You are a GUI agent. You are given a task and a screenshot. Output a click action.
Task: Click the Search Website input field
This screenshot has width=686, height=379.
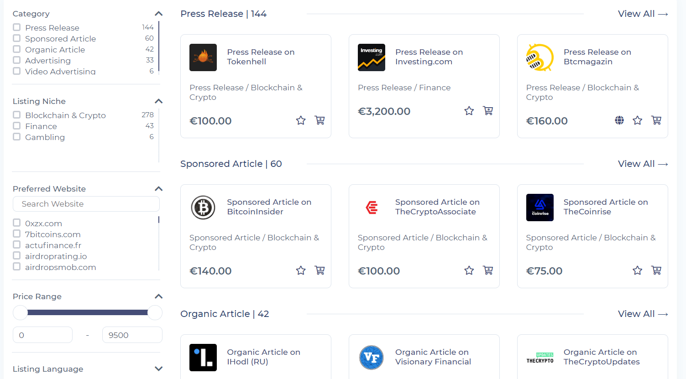point(86,204)
